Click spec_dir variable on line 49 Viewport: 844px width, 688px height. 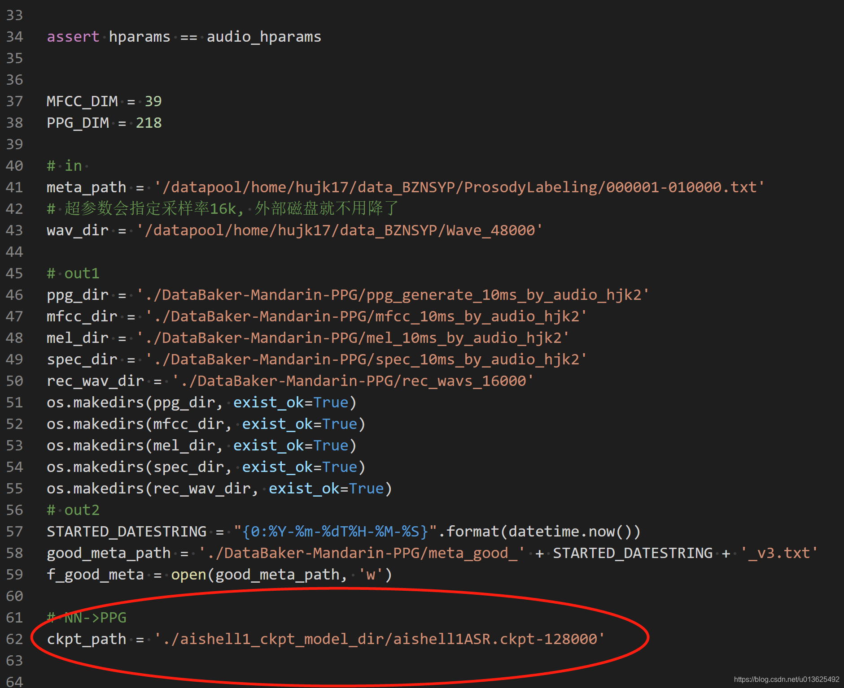82,359
